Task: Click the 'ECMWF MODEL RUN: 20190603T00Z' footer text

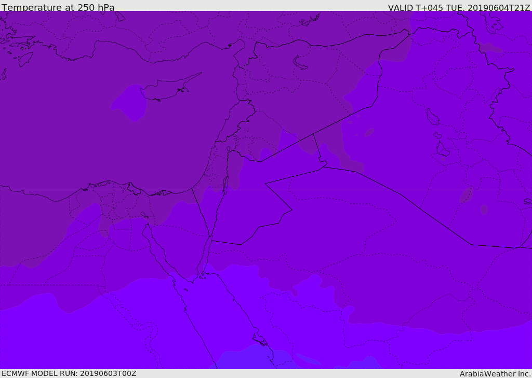Action: click(69, 373)
